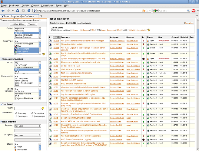The image size is (199, 151).
Task: Uncheck the Description query field checkbox
Action: tap(32, 113)
